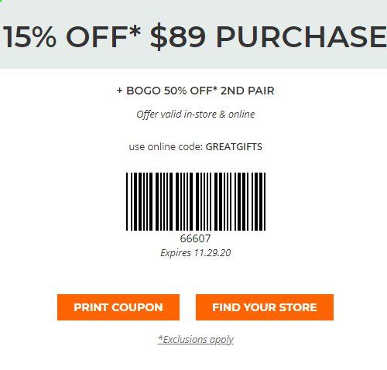Click the word 'COUPON' on the orange button

[x=137, y=307]
